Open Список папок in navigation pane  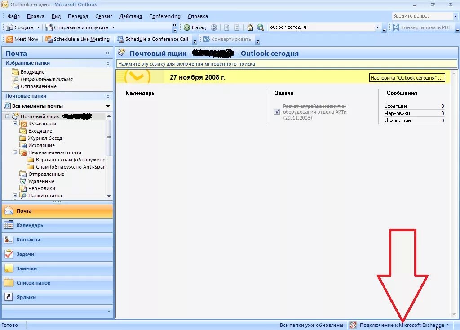[57, 283]
